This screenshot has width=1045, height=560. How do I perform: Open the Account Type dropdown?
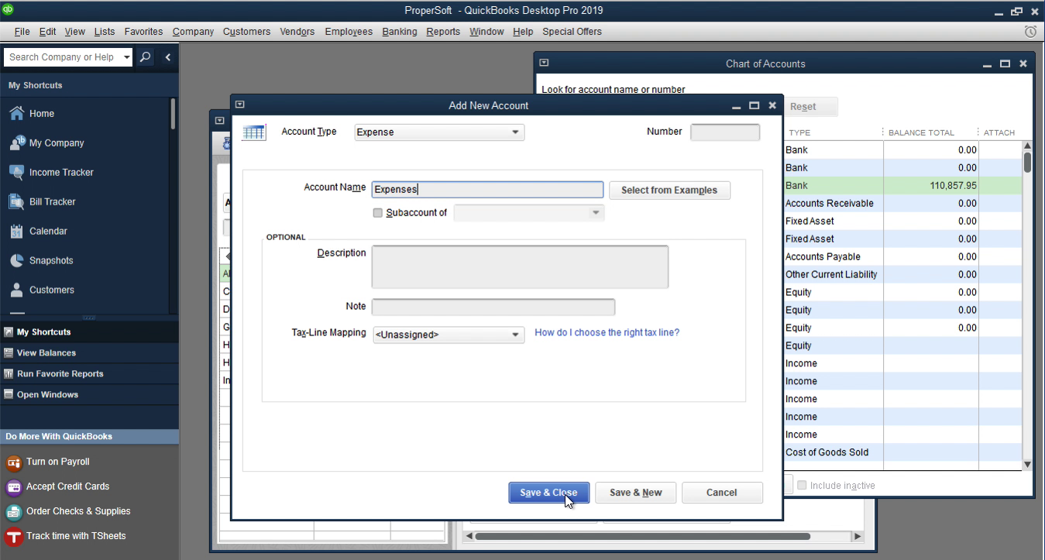click(x=439, y=132)
